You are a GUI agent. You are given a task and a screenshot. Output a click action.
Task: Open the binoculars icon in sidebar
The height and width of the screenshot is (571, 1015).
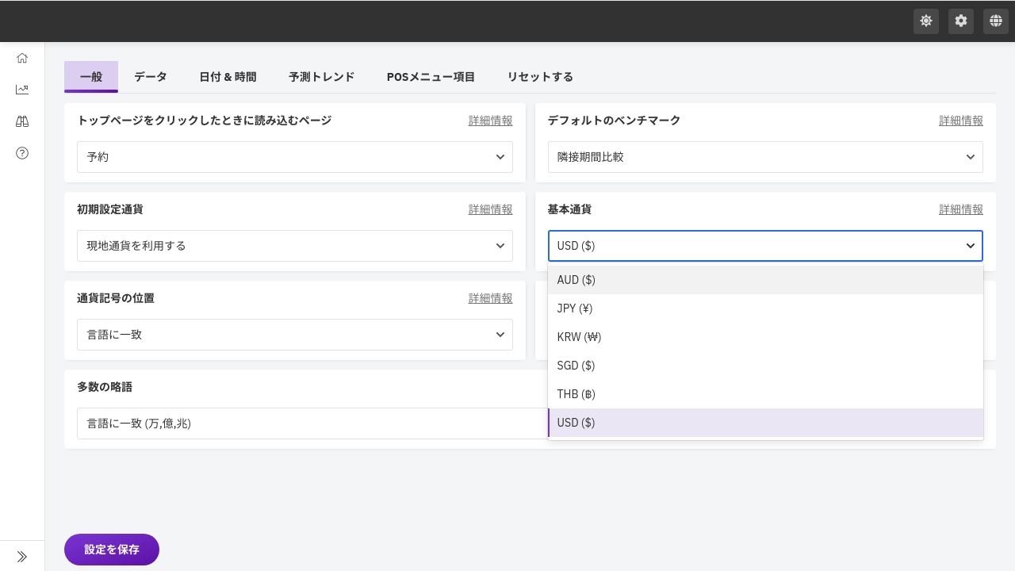tap(22, 121)
